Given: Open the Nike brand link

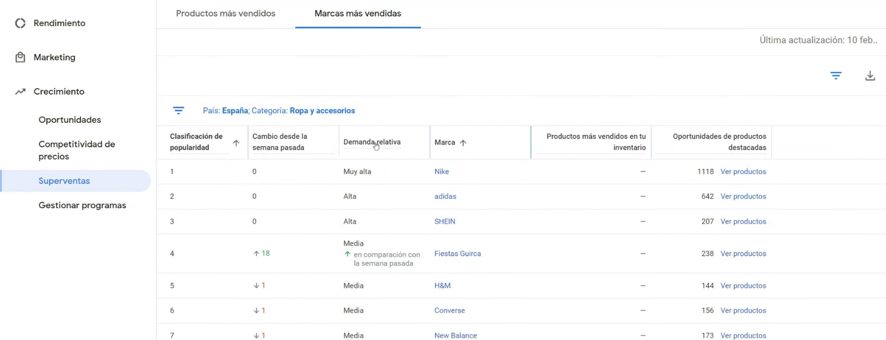Looking at the screenshot, I should [441, 171].
